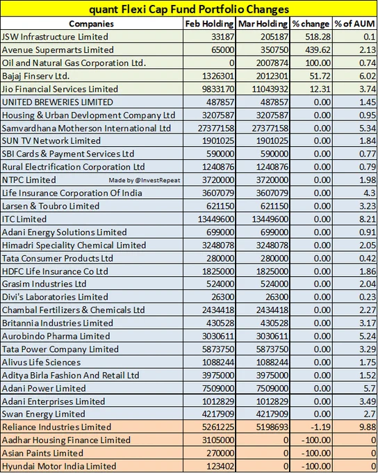The width and height of the screenshot is (378, 473).
Task: Select the 'Swan Energy Limited' cell
Action: tap(92, 414)
